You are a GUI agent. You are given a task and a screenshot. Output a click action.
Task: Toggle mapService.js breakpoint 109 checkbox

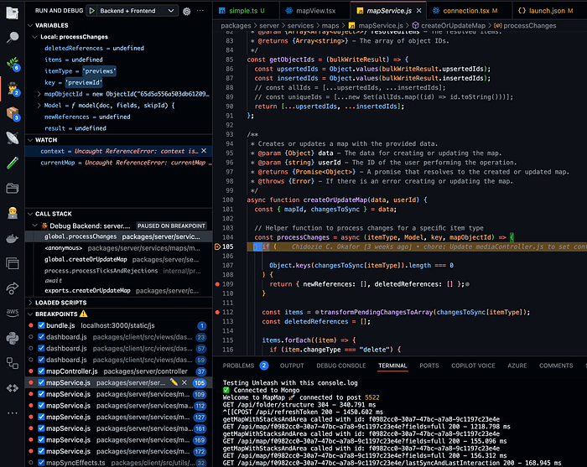click(41, 394)
